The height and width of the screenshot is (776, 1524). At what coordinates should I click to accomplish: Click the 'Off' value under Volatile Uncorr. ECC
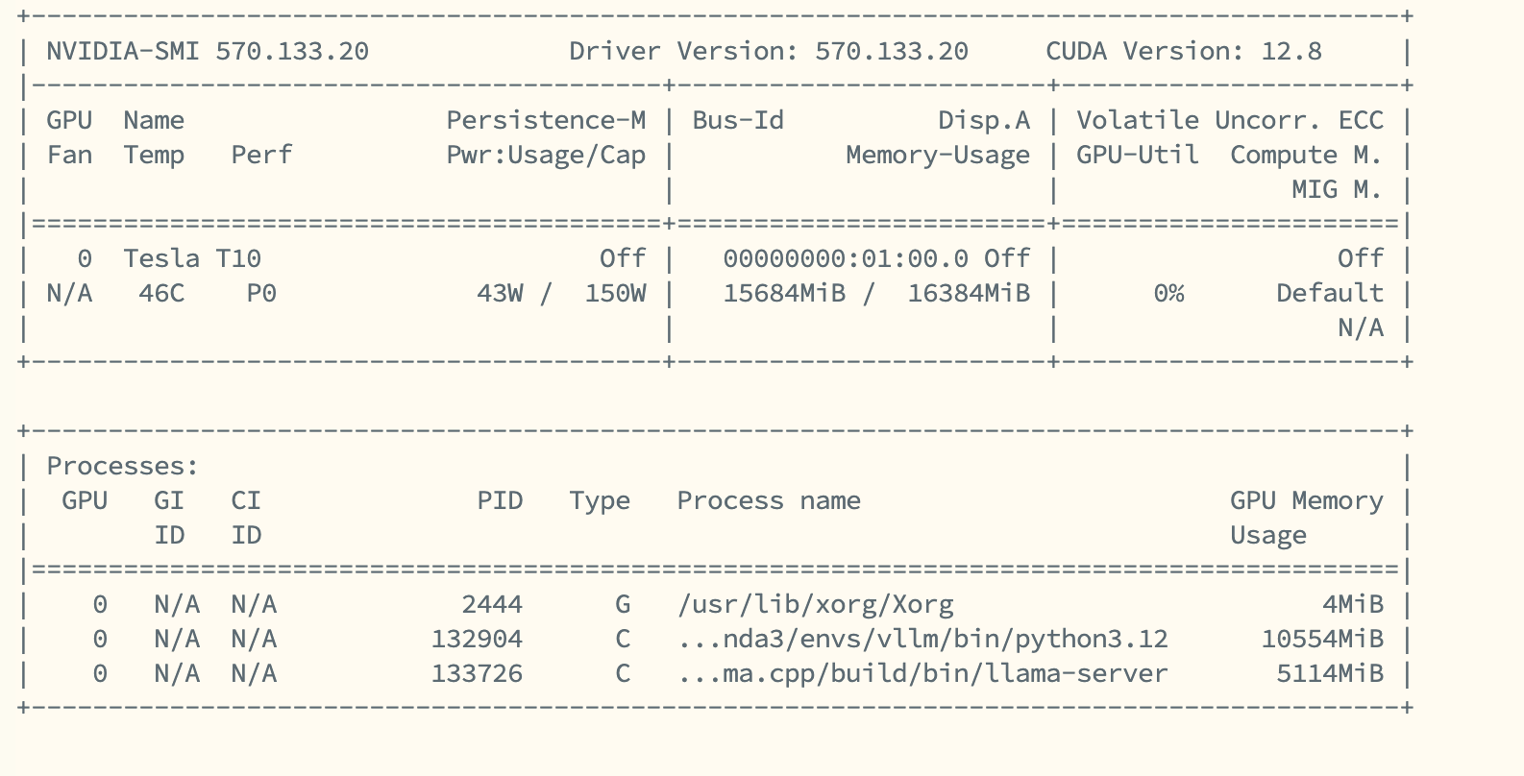click(x=1361, y=258)
